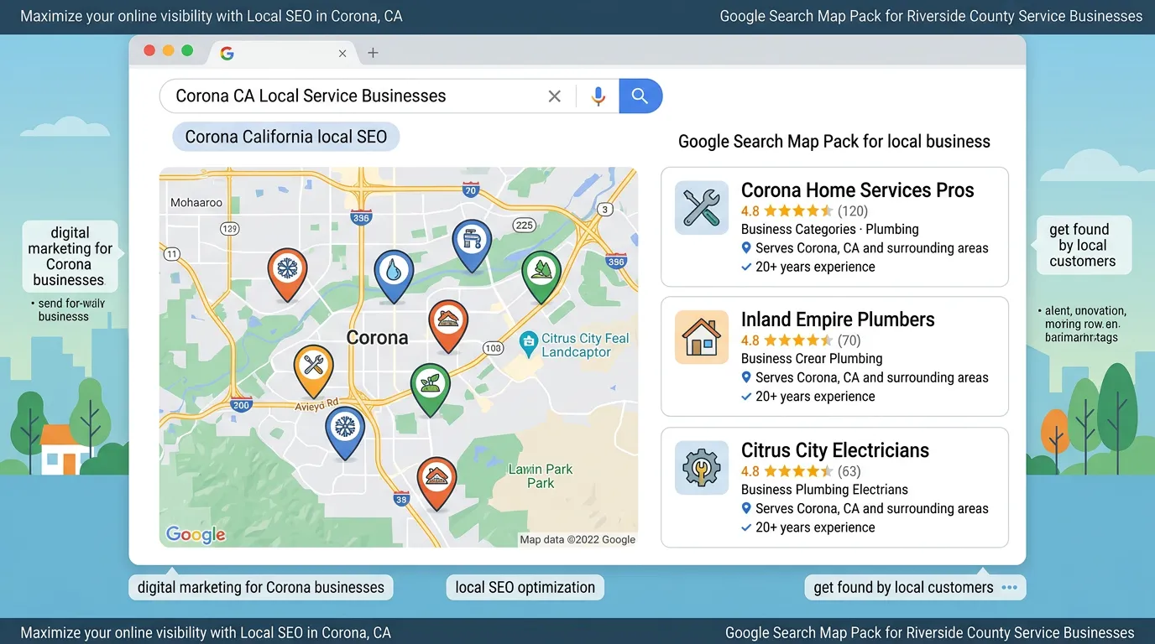The height and width of the screenshot is (644, 1155).
Task: Click the location pin under Inland Empire Plumbers
Action: [x=746, y=377]
